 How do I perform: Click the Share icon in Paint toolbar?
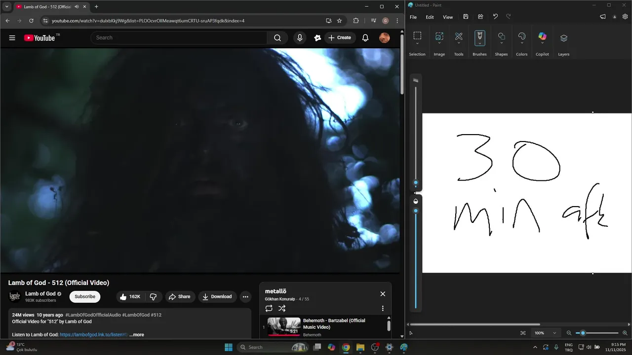[x=480, y=17]
